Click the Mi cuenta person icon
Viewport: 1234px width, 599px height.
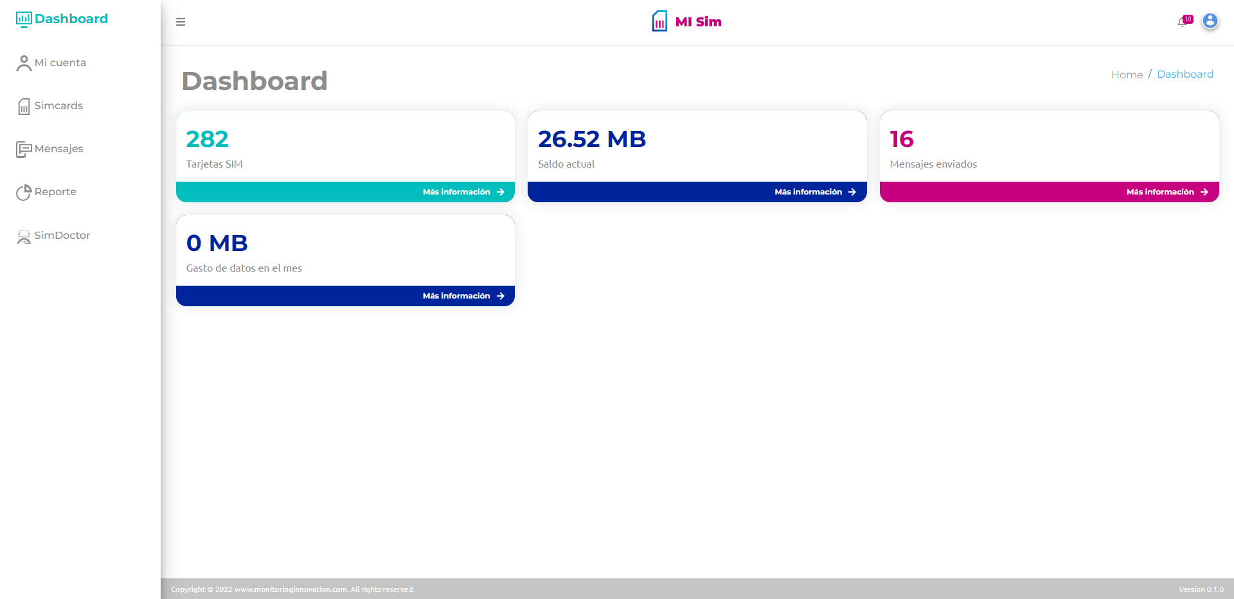pyautogui.click(x=24, y=63)
